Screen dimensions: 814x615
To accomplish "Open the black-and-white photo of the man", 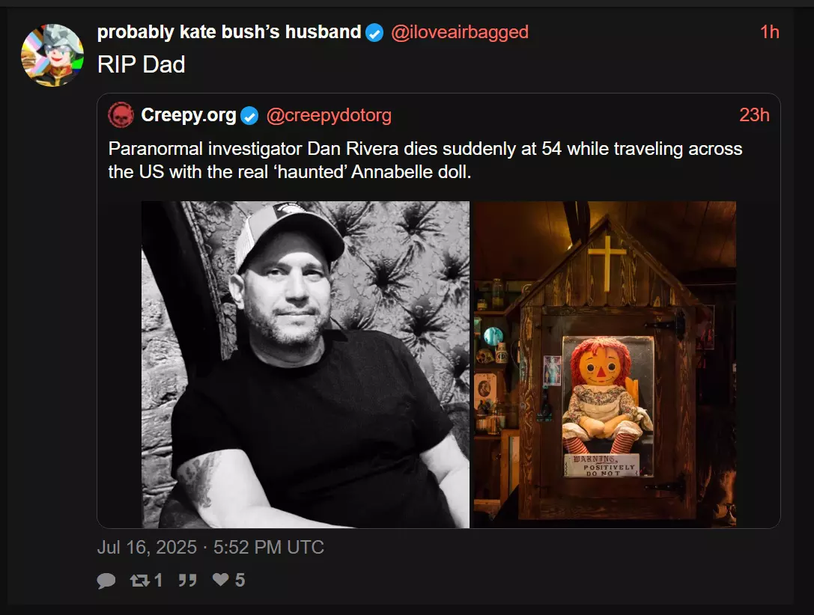I will pos(306,364).
